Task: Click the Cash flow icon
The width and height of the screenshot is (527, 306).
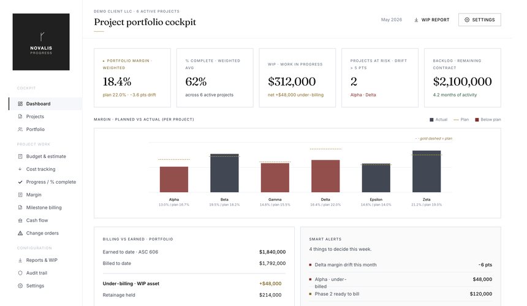Action: 20,220
